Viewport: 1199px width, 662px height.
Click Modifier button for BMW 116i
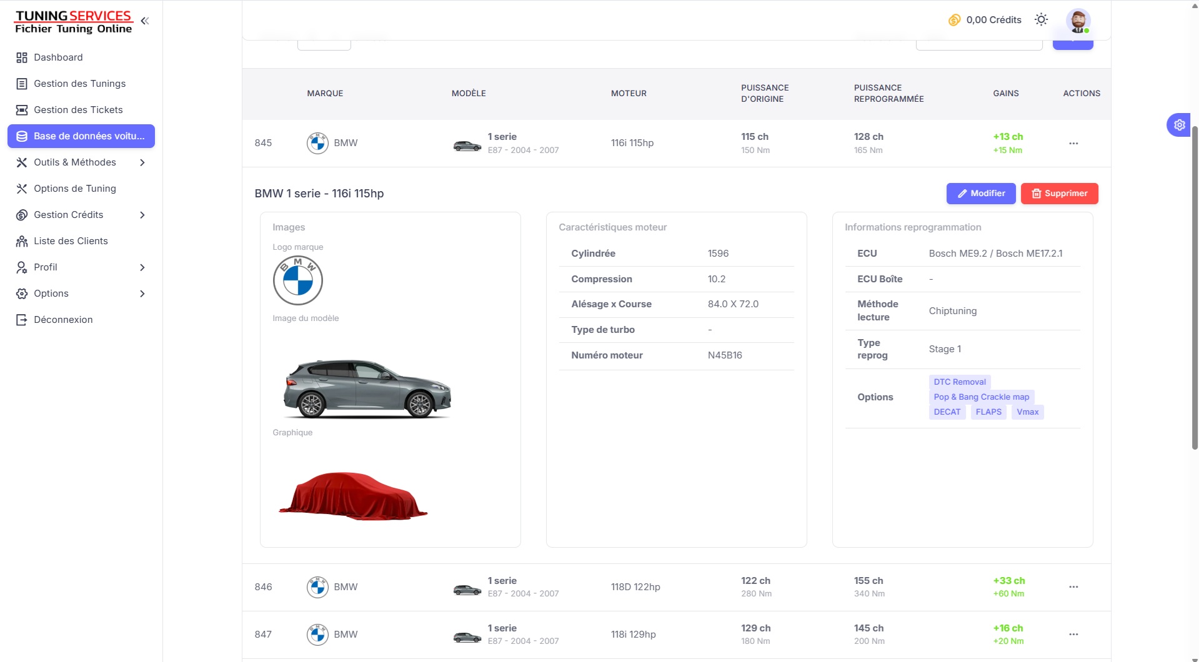point(981,194)
